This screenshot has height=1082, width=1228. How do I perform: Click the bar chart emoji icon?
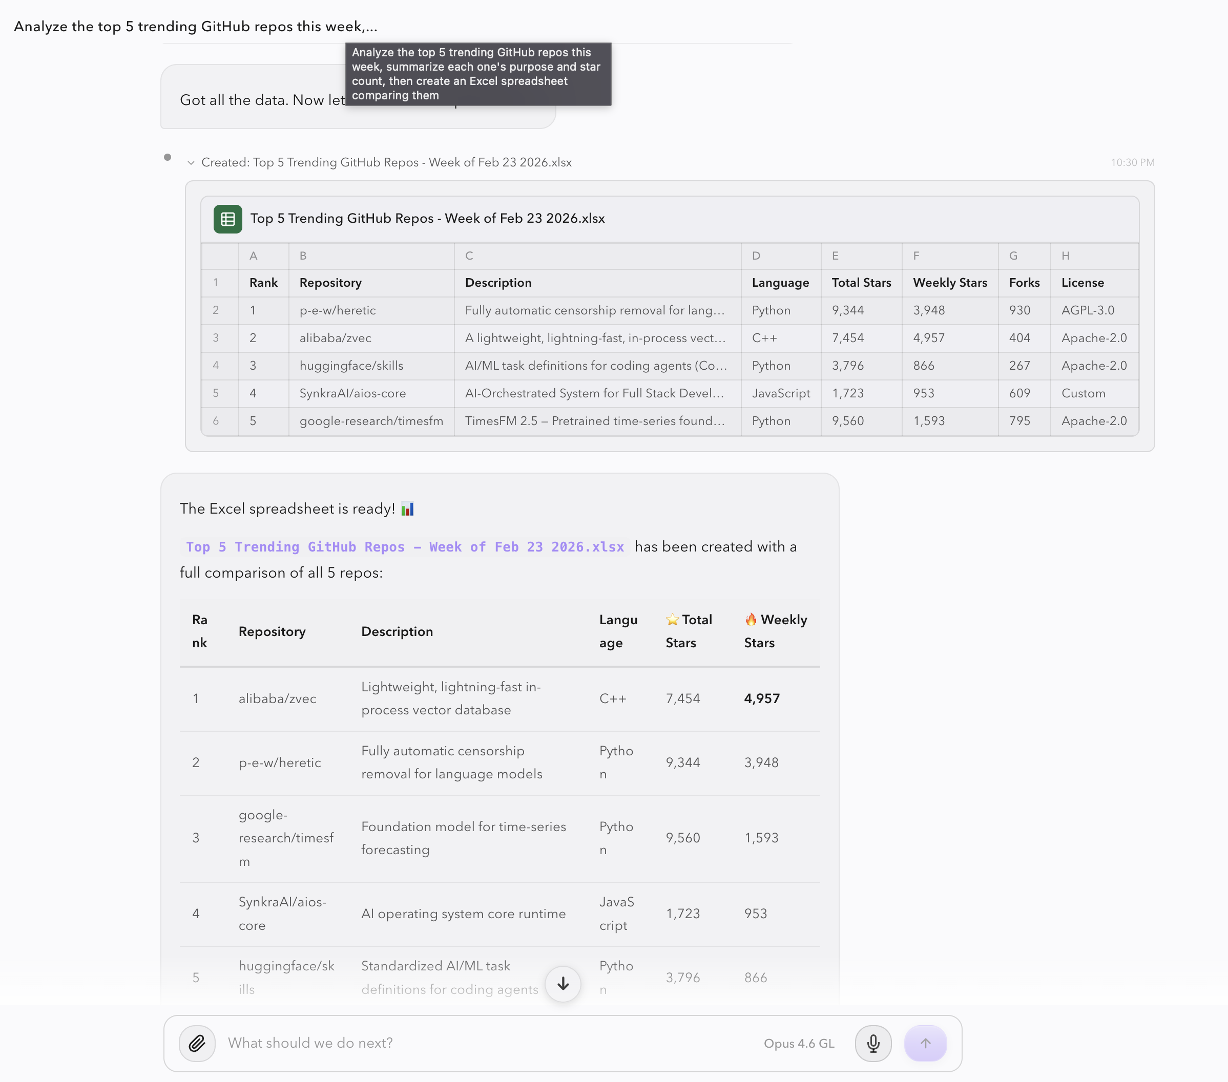[x=407, y=508]
